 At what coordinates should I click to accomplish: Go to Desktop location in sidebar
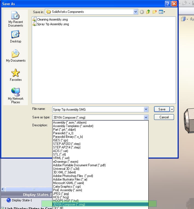(16, 37)
